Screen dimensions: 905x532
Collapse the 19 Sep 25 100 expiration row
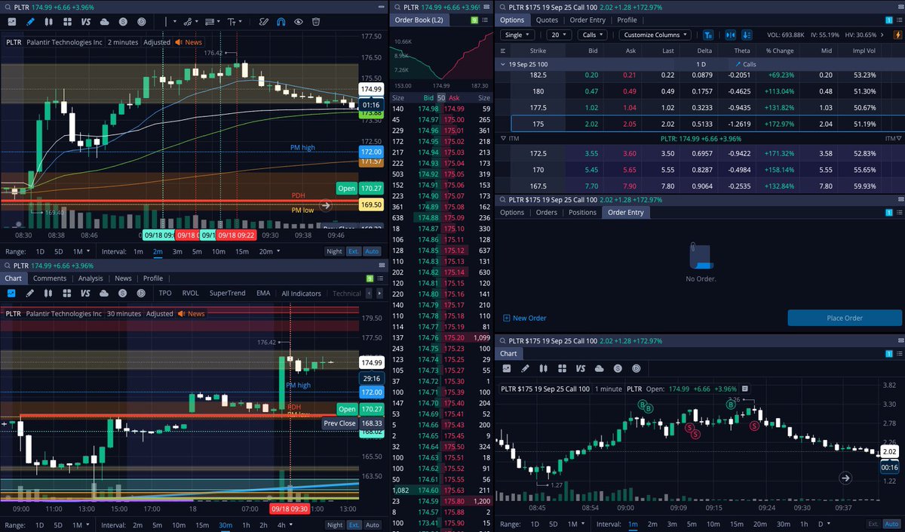pos(503,64)
